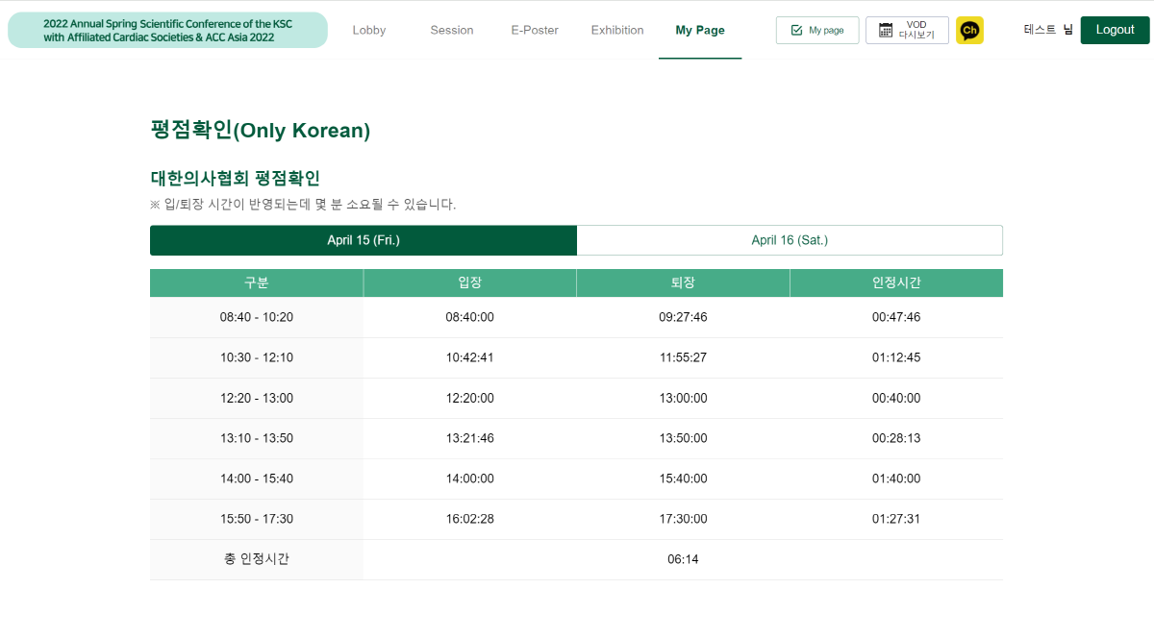Viewport: 1154px width, 638px height.
Task: Select the My Page navigation tab
Action: click(x=700, y=30)
